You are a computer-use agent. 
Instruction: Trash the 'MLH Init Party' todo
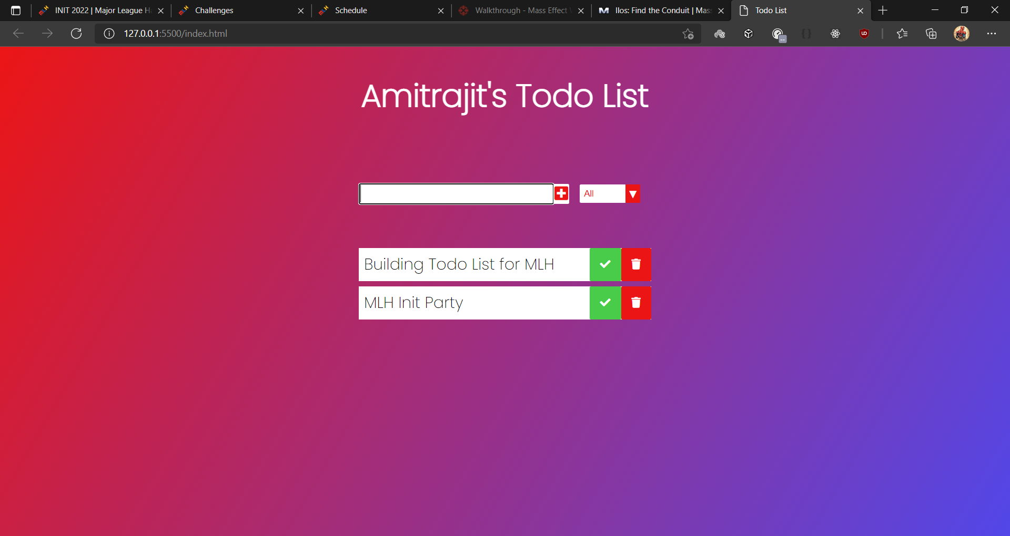coord(636,303)
